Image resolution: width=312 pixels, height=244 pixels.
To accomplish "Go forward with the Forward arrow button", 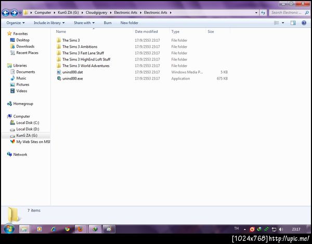I will coord(14,12).
